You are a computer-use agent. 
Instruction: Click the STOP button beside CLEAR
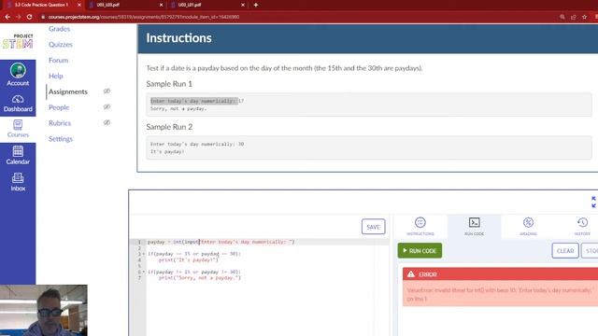(x=590, y=251)
